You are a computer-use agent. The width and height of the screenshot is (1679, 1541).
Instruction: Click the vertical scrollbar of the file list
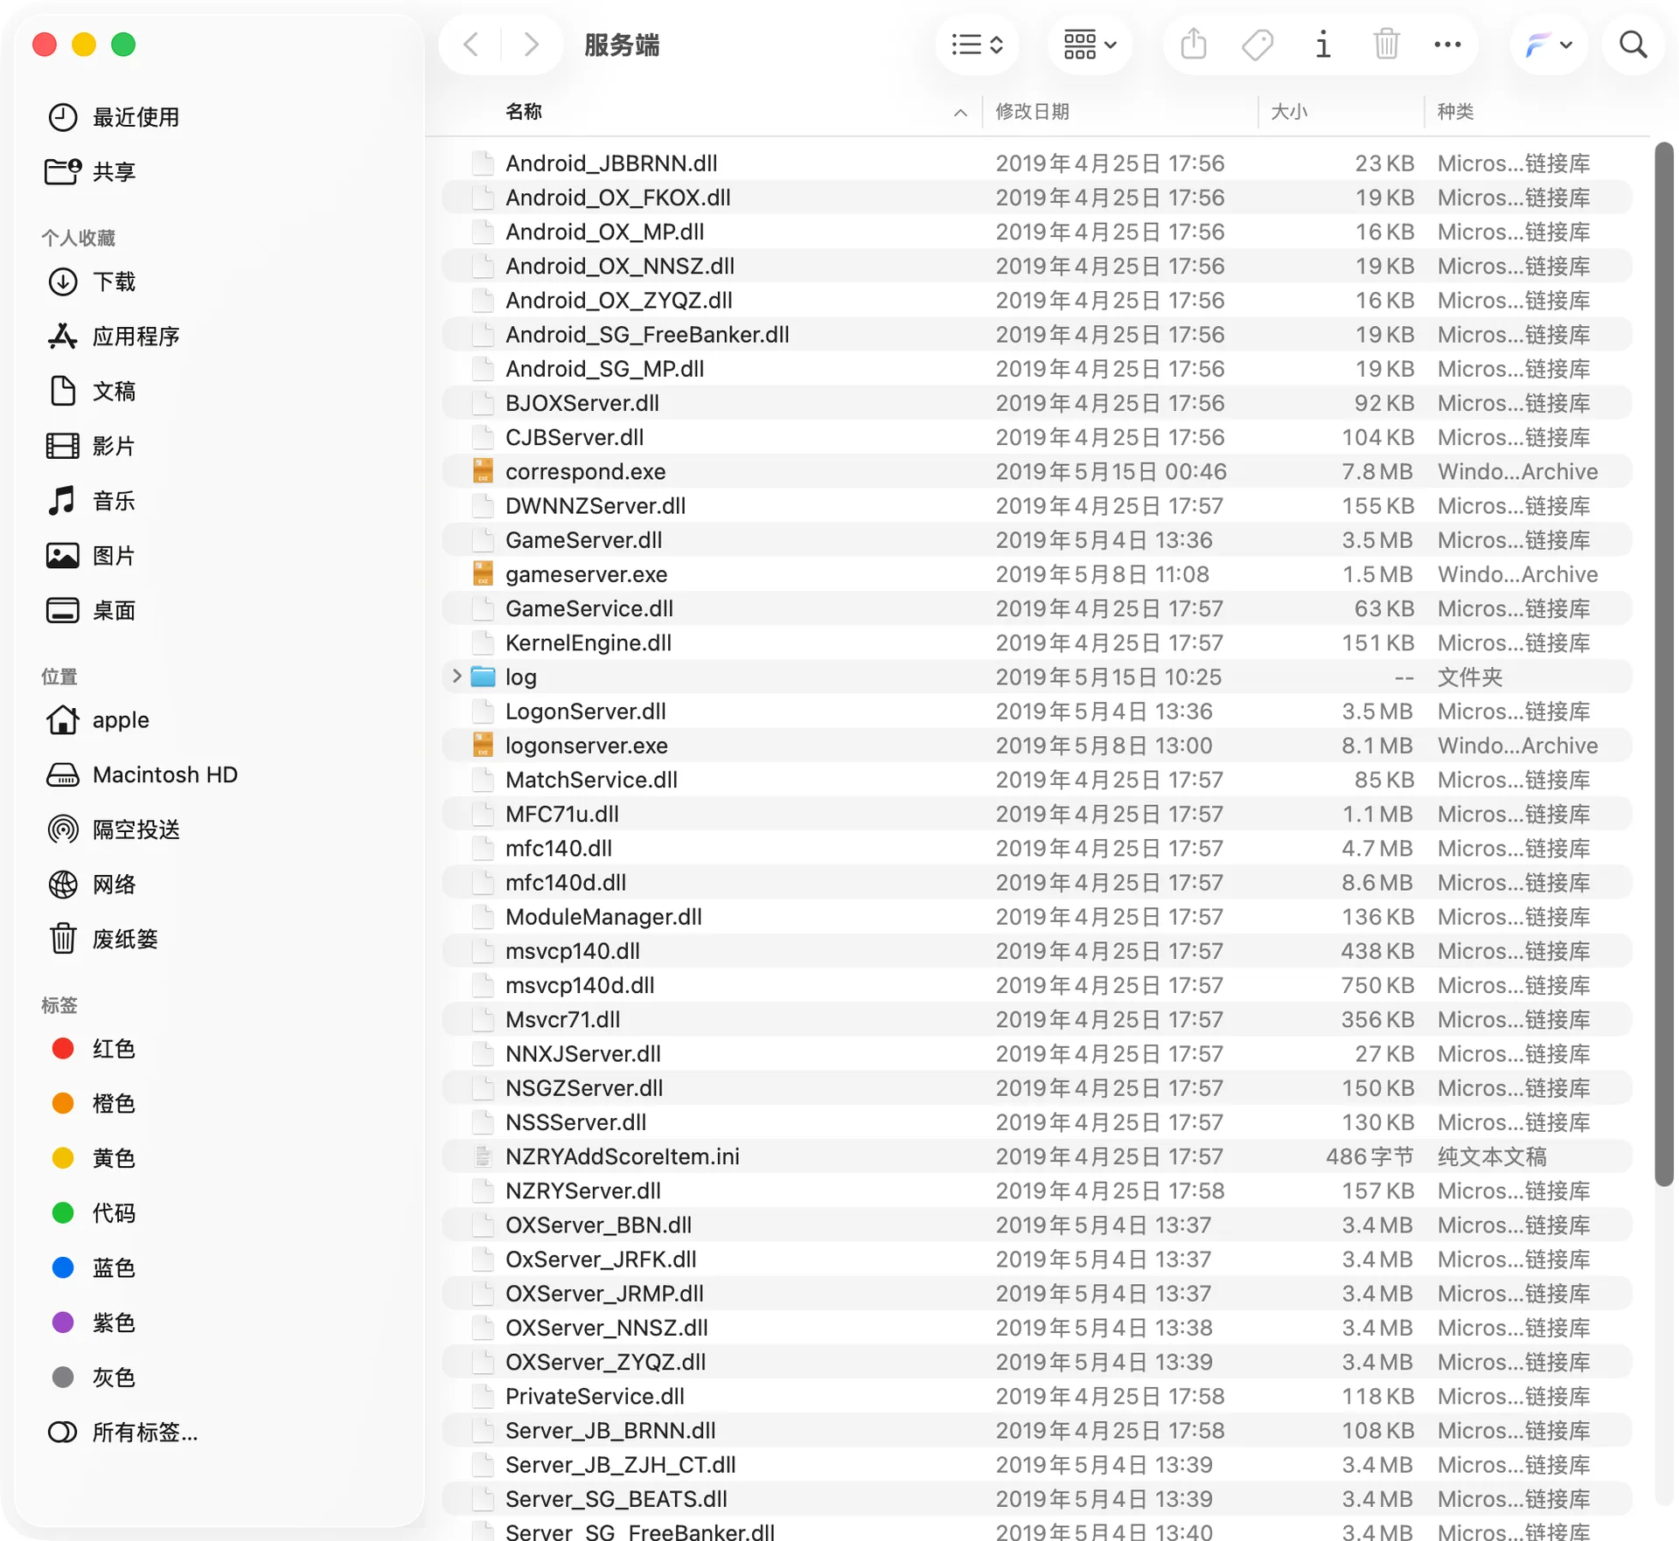tap(1663, 664)
